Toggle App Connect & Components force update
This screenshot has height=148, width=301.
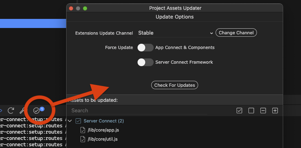coord(145,48)
